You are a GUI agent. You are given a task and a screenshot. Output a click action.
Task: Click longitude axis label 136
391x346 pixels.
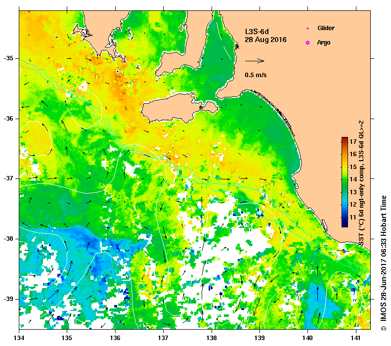115,338
